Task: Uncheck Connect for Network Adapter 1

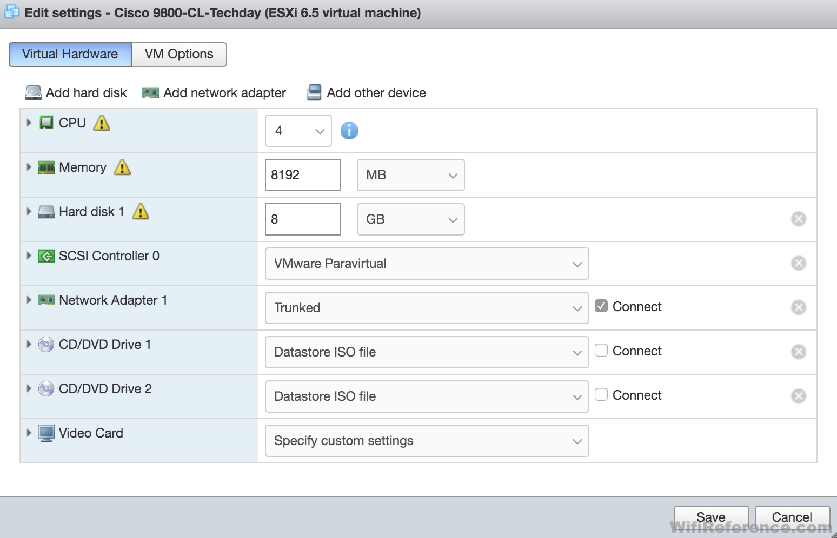Action: click(x=601, y=306)
